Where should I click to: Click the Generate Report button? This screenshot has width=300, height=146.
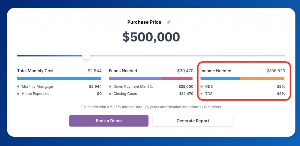point(193,121)
